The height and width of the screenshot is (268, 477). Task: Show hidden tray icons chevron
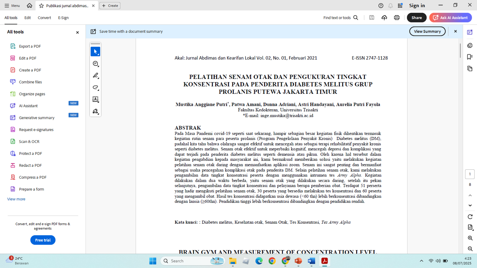point(421,261)
